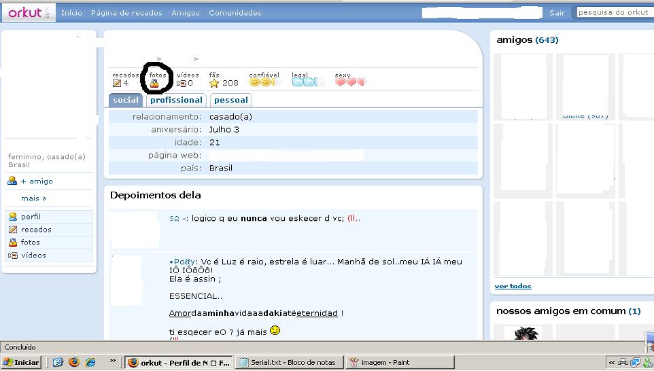The height and width of the screenshot is (371, 654).
Task: Click the show desktop quick launch icon
Action: [x=58, y=362]
